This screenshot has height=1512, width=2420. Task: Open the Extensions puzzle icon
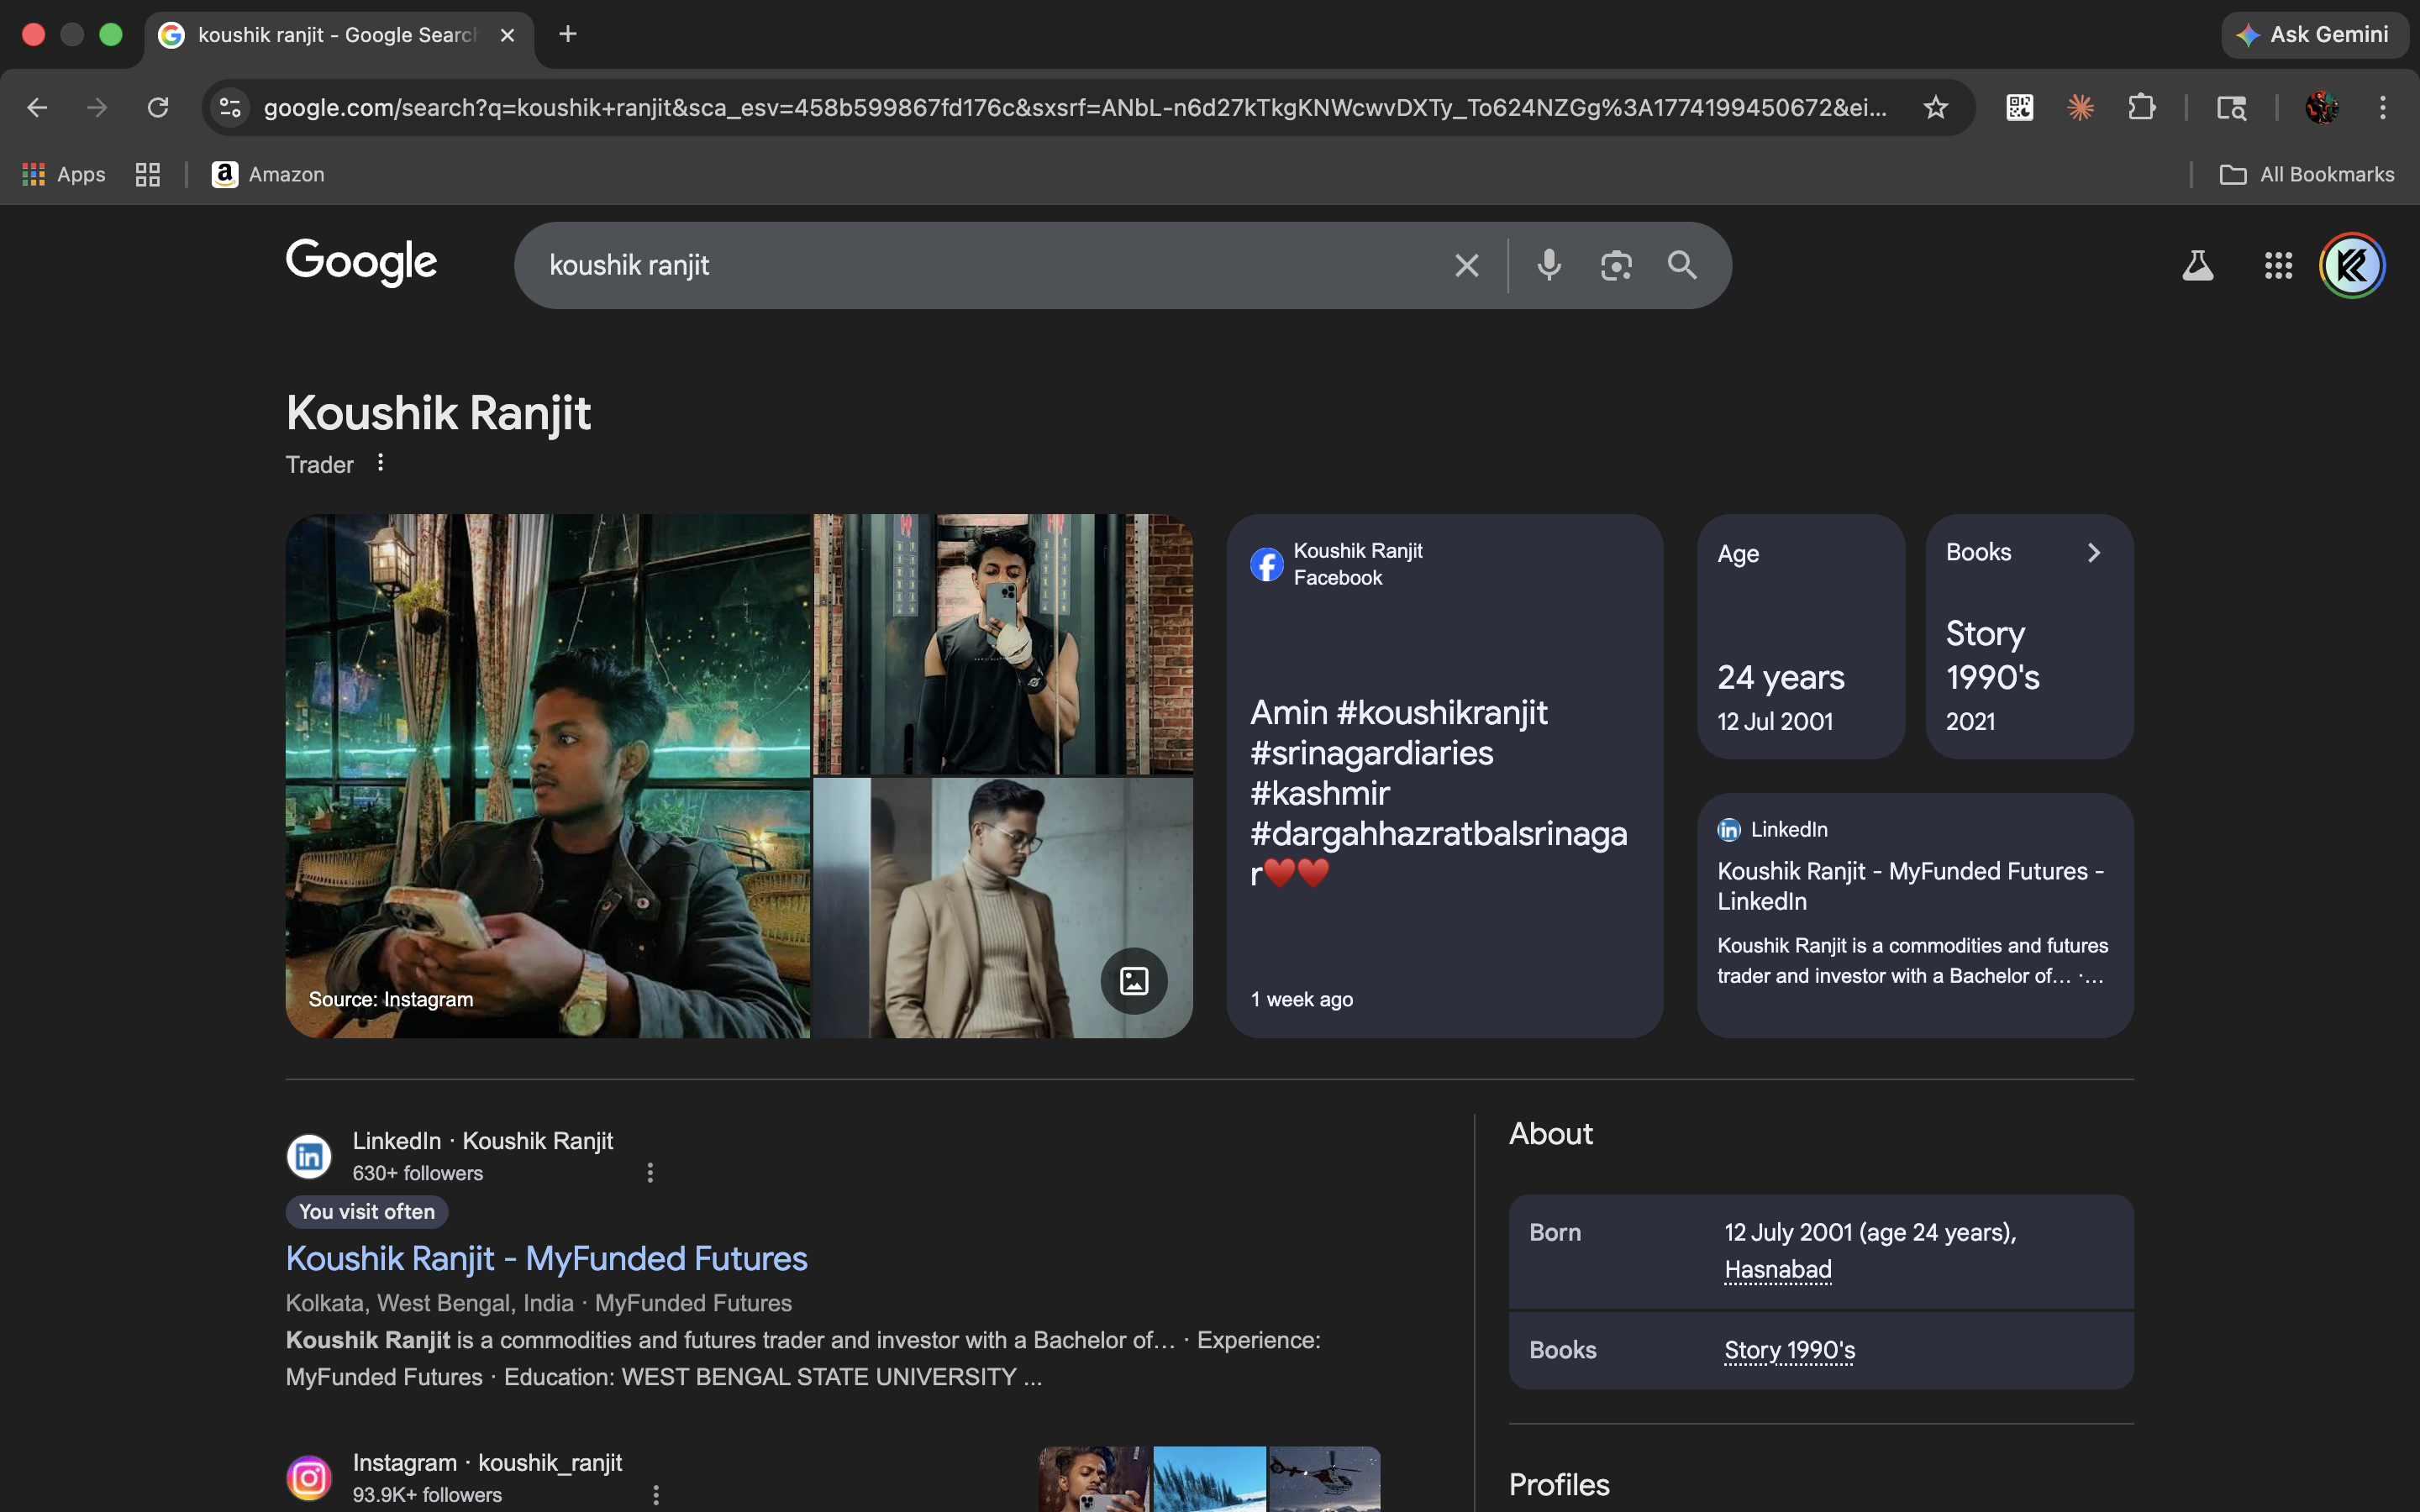(2141, 107)
